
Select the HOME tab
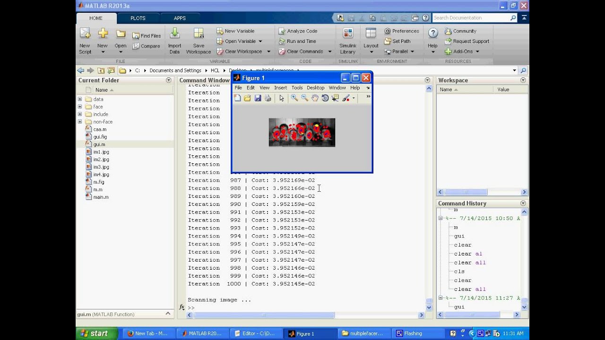point(96,18)
